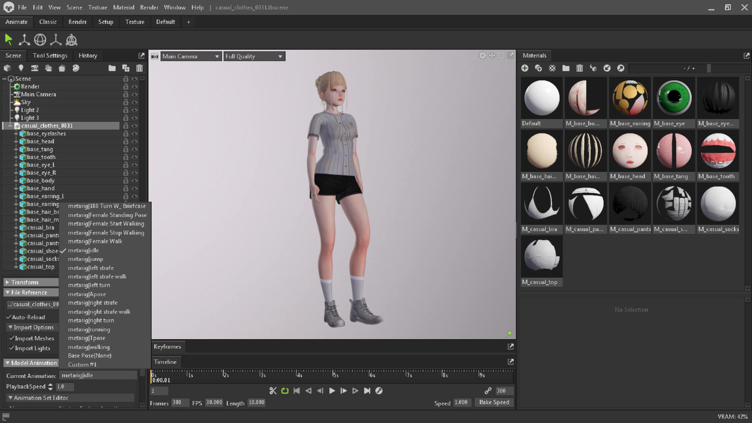This screenshot has height=423, width=752.
Task: Pop out the Scene panel
Action: point(141,56)
